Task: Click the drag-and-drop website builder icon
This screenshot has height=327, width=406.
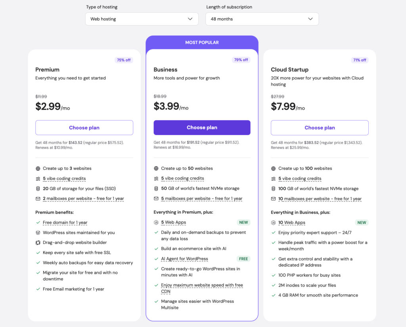Action: (38, 242)
